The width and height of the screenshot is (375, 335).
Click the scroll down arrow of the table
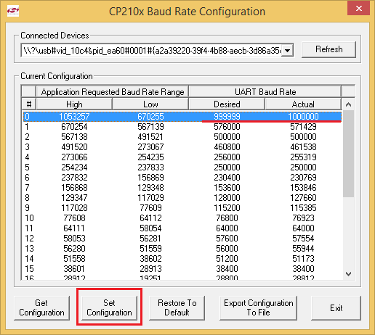tap(348, 274)
